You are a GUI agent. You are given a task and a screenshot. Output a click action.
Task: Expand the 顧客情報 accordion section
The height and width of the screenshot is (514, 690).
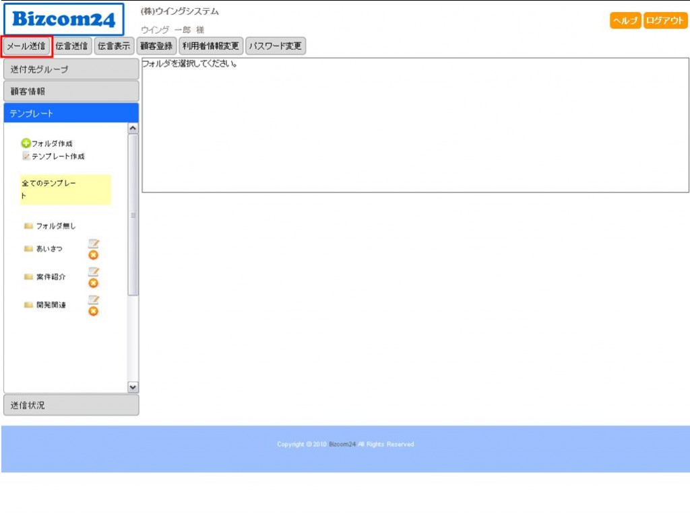[71, 91]
